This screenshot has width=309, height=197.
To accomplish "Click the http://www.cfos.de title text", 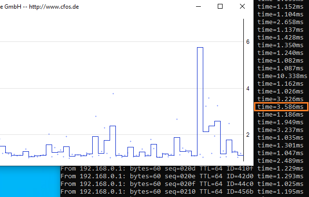I will pos(54,7).
